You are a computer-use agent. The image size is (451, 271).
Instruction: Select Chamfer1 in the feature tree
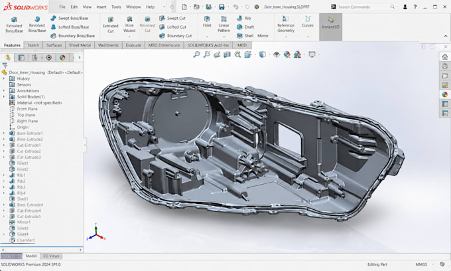point(26,240)
